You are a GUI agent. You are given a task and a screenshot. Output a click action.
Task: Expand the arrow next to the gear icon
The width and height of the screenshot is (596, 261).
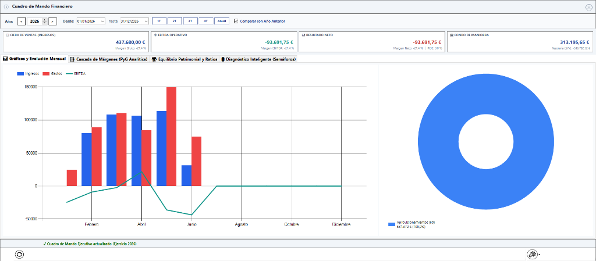(539, 255)
